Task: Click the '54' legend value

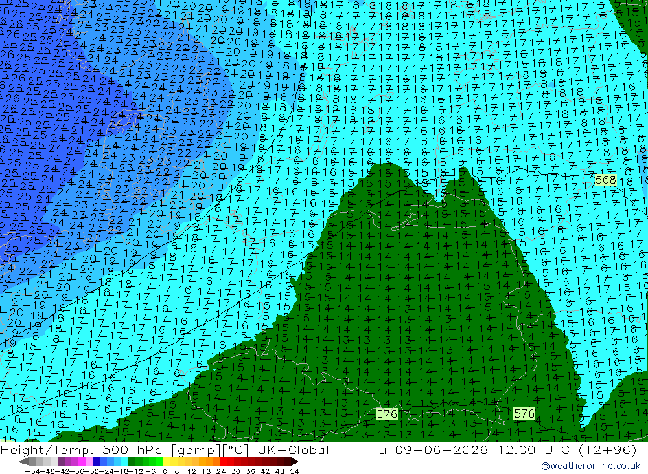Action: 294,471
